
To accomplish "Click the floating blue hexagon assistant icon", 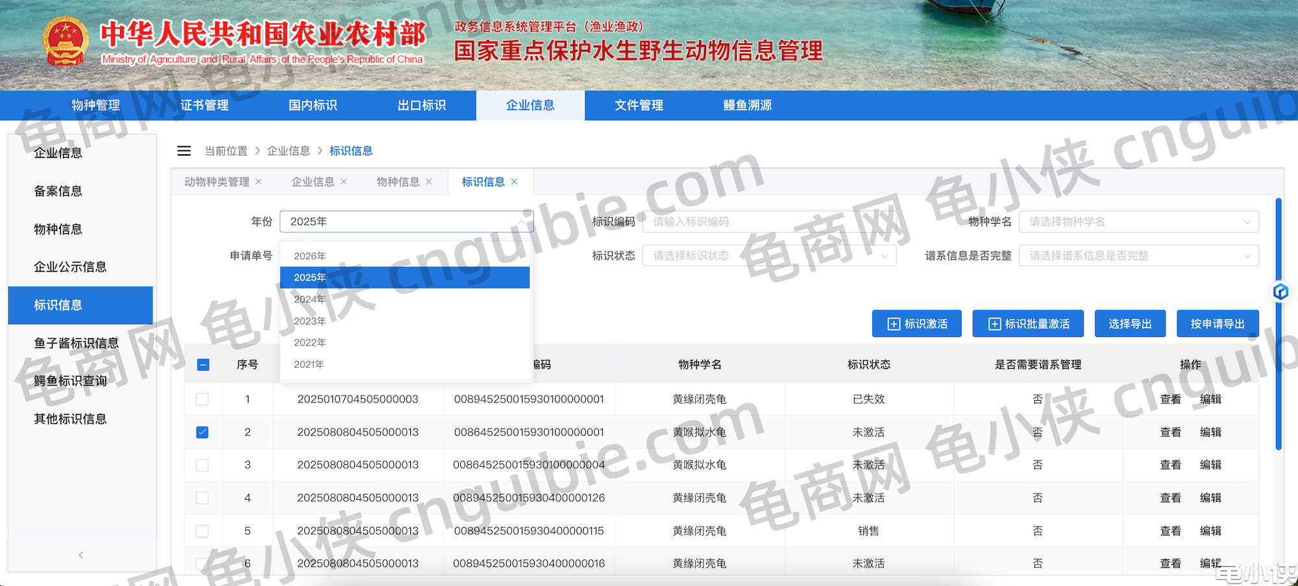I will click(x=1280, y=292).
